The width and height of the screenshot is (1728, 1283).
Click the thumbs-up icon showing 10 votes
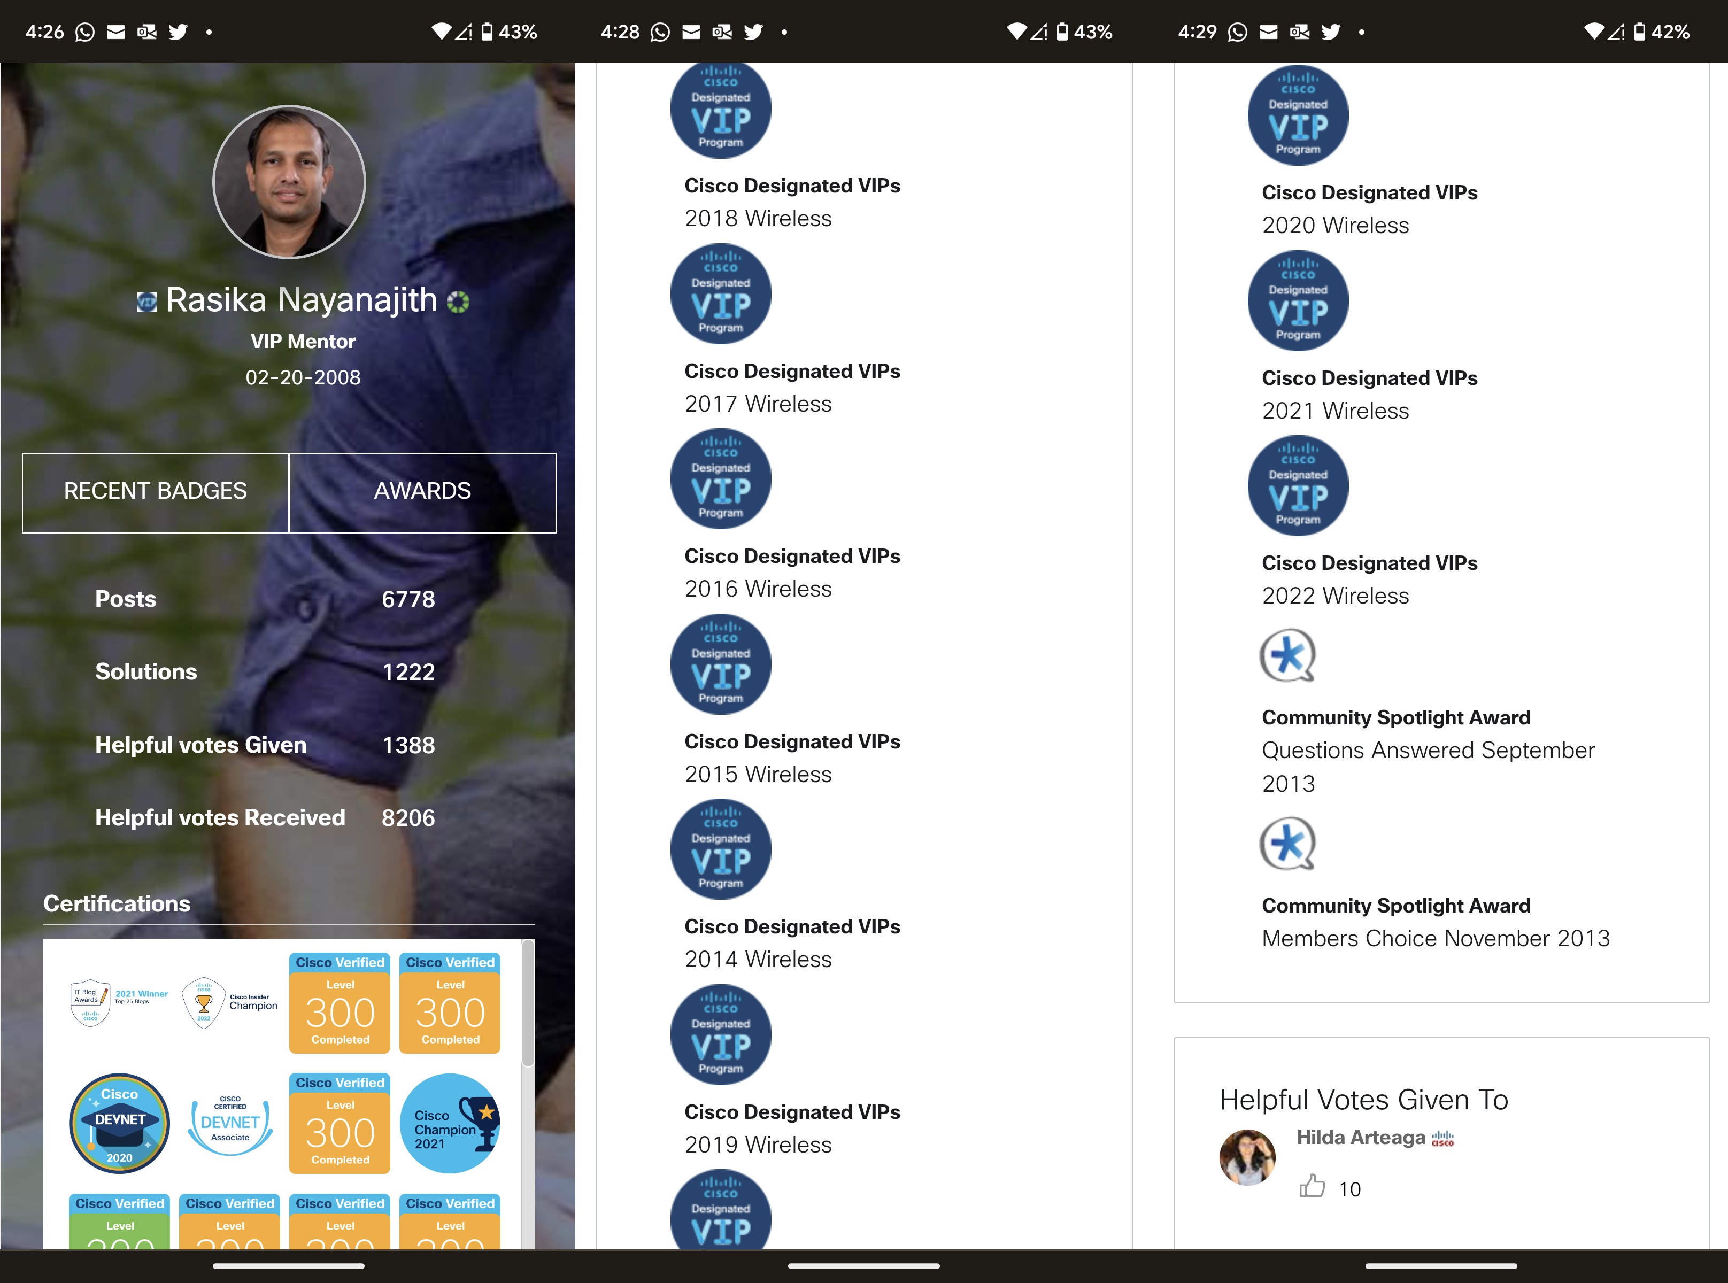pyautogui.click(x=1312, y=1186)
